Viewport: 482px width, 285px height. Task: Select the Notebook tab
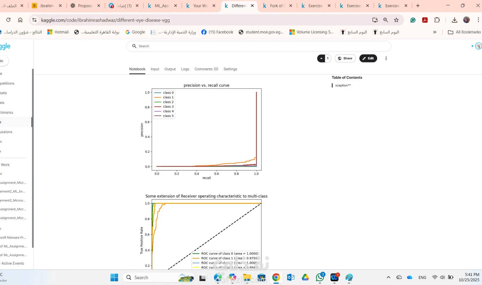(137, 69)
